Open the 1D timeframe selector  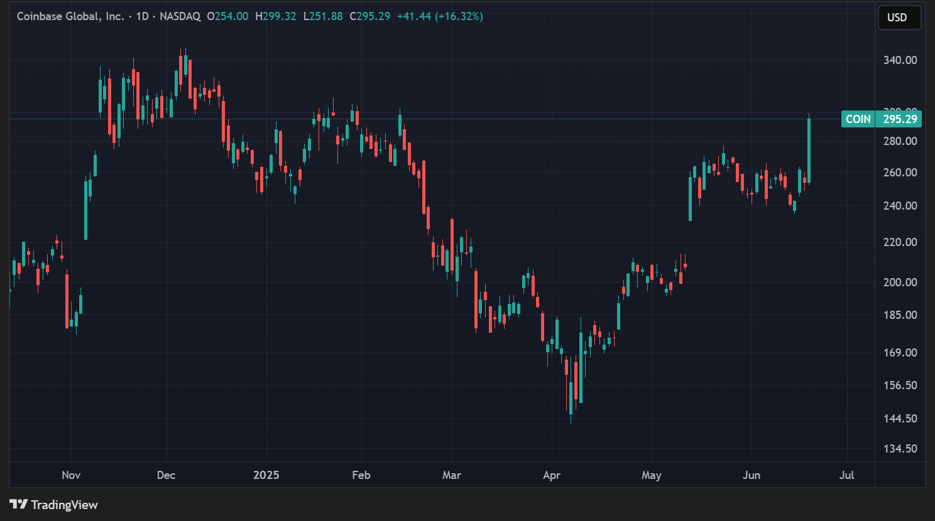143,17
